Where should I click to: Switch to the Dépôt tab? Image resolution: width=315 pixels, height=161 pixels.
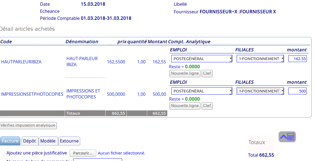click(x=30, y=141)
